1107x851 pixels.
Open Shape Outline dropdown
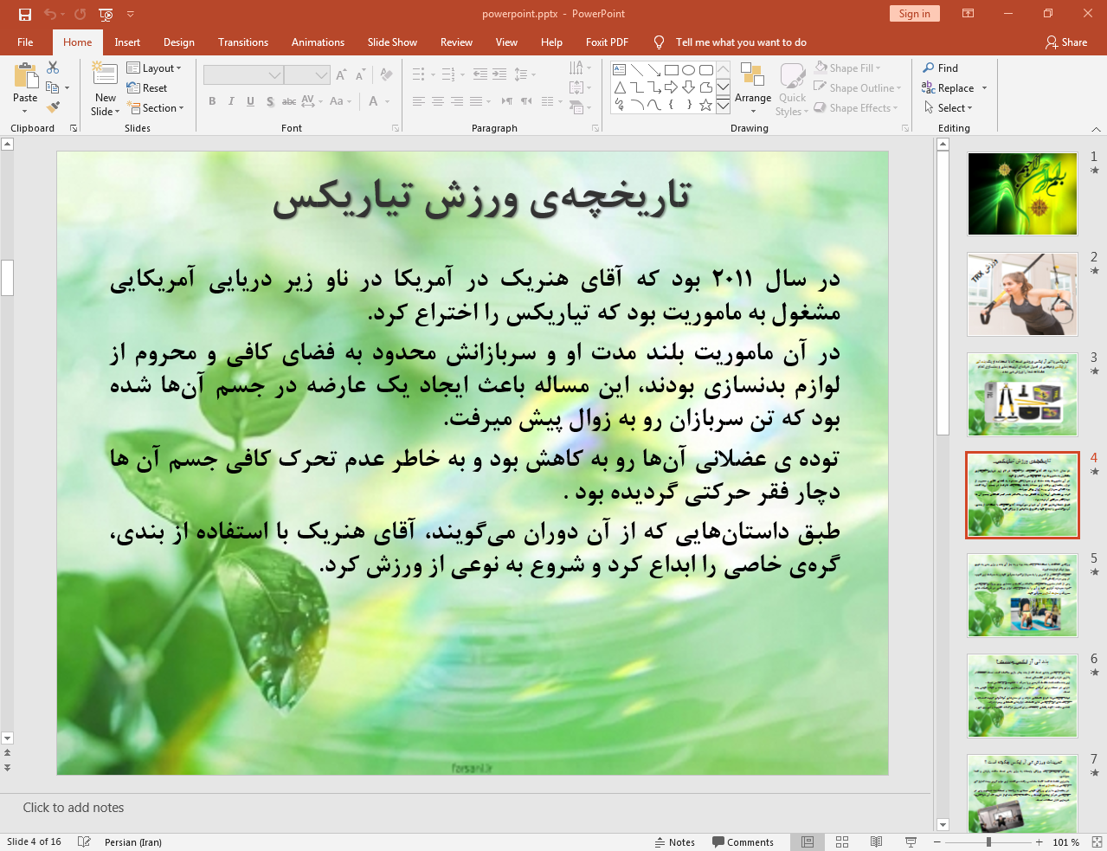coord(858,87)
